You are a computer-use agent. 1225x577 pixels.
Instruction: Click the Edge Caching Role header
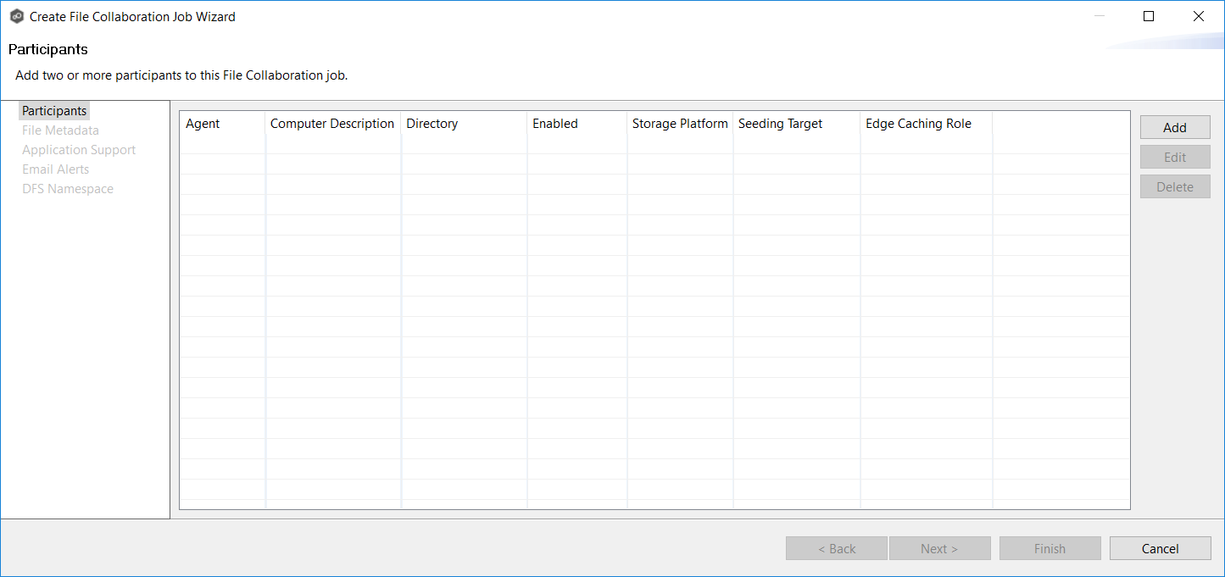918,124
